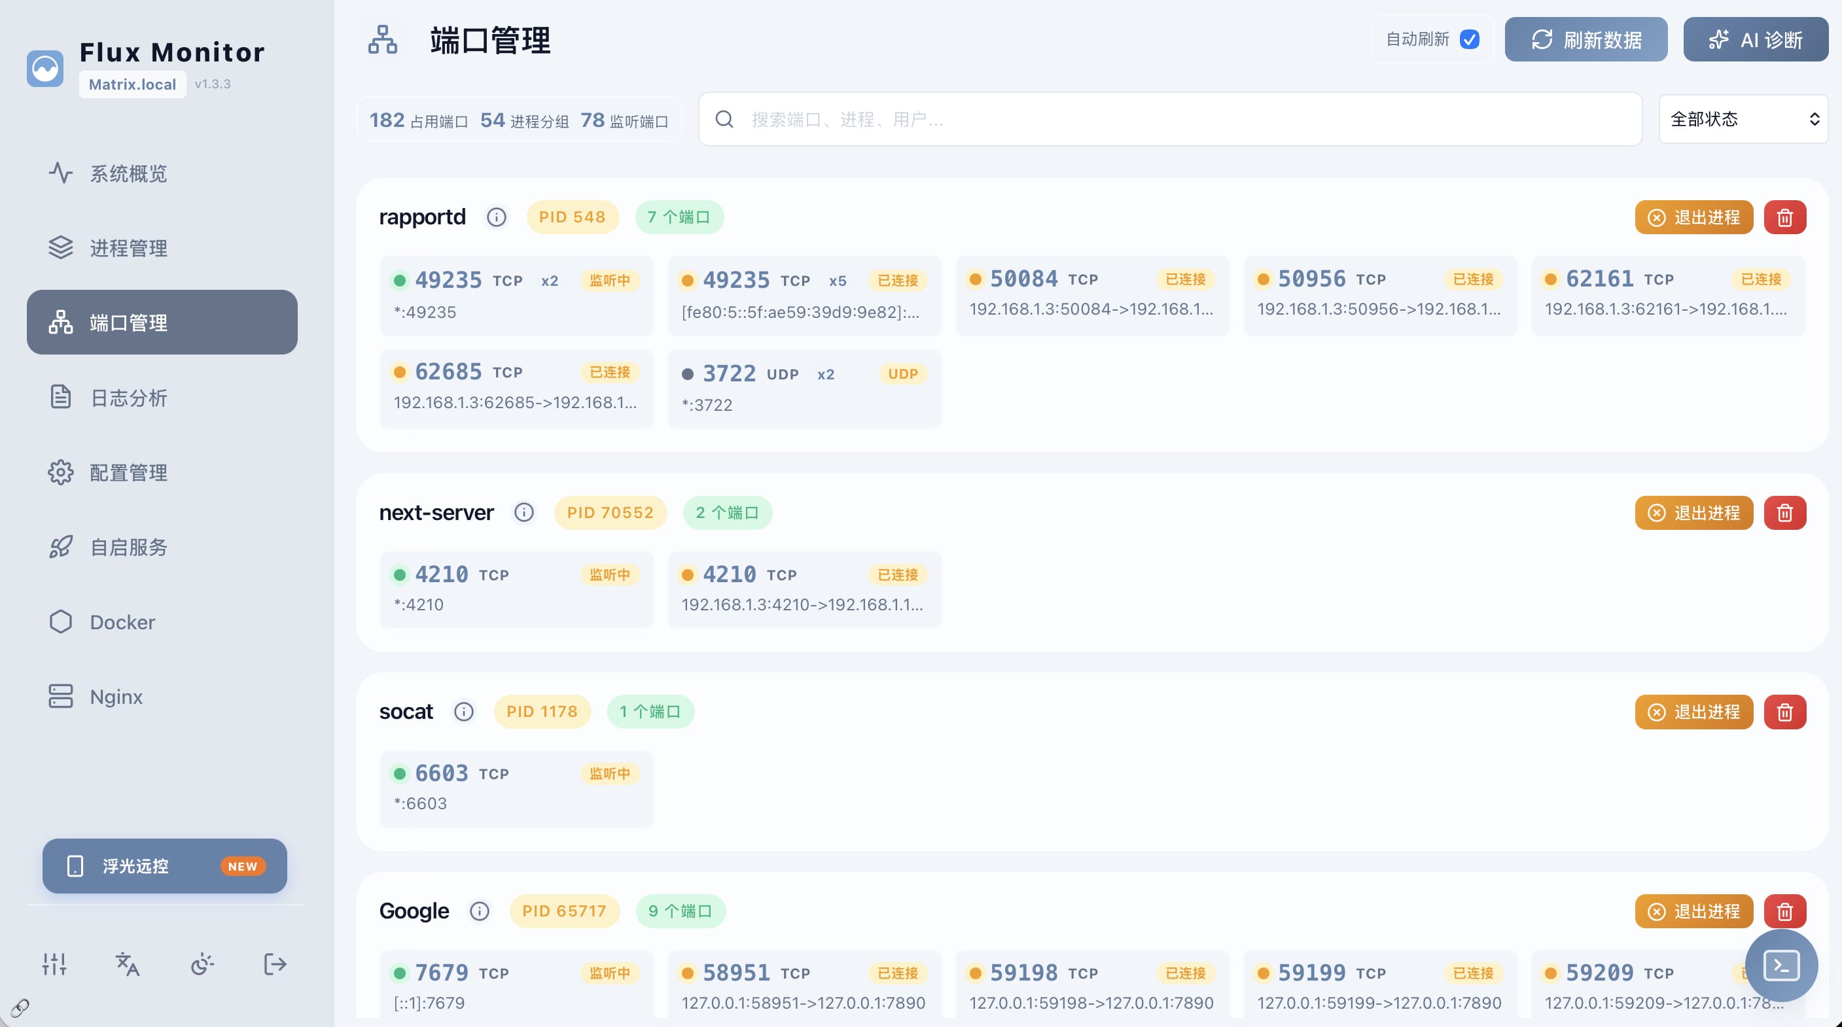Image resolution: width=1842 pixels, height=1027 pixels.
Task: Select 端口管理 in the sidebar
Action: tap(162, 322)
